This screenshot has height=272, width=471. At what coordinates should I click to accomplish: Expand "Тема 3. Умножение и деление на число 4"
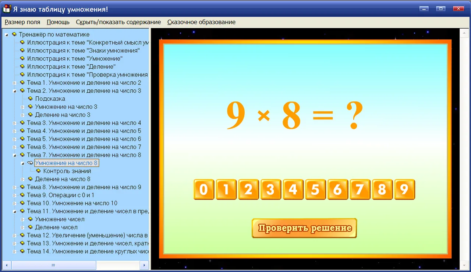pos(15,123)
